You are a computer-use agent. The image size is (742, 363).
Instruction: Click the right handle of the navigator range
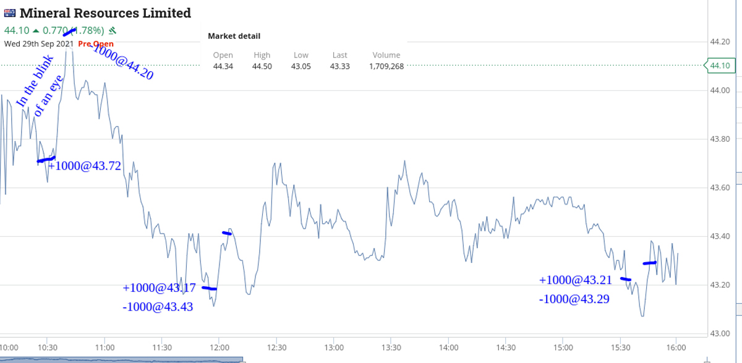pos(242,359)
